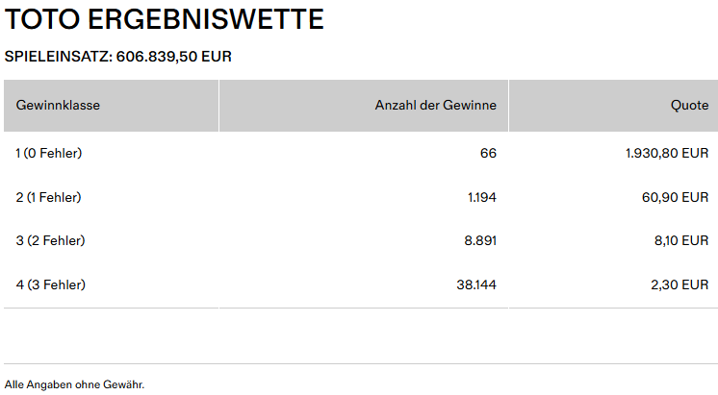Click the winners count 8.891
This screenshot has width=718, height=395.
coord(479,240)
